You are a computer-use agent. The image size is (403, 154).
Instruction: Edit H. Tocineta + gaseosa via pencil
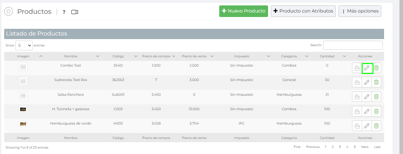pos(367,111)
